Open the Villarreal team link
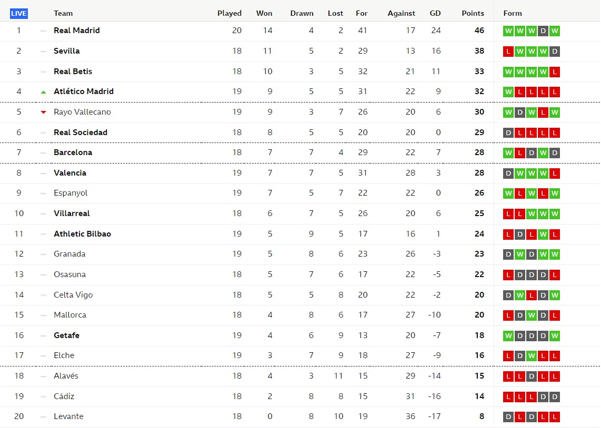 click(x=72, y=213)
